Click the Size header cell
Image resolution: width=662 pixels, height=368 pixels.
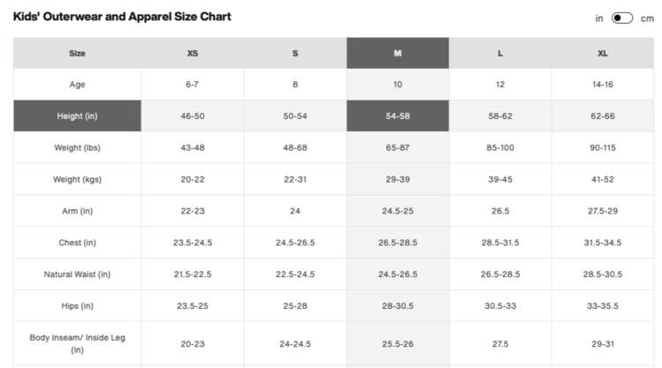pos(77,53)
